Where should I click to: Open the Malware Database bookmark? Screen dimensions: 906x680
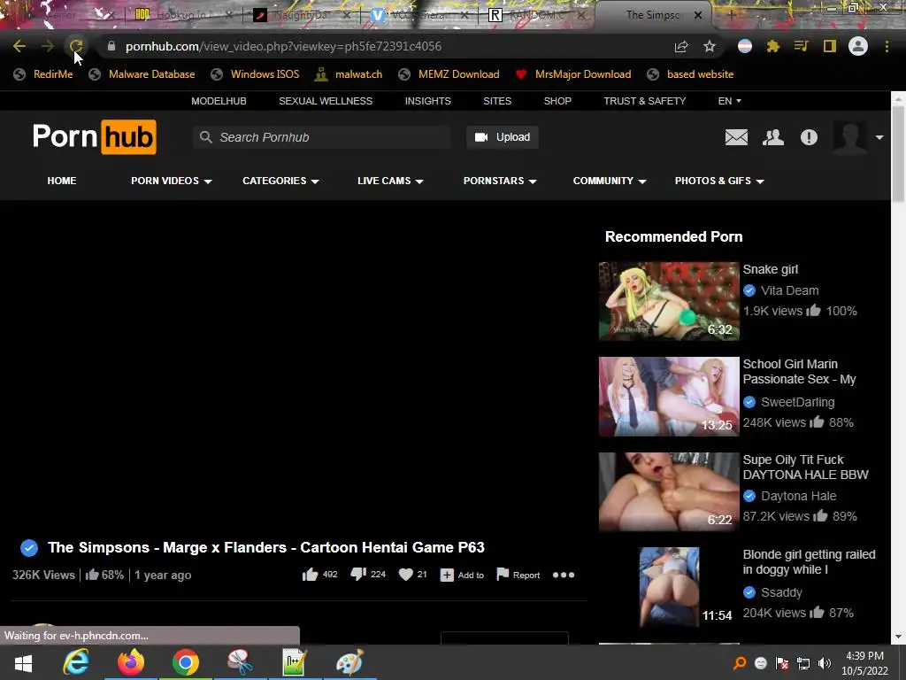142,74
